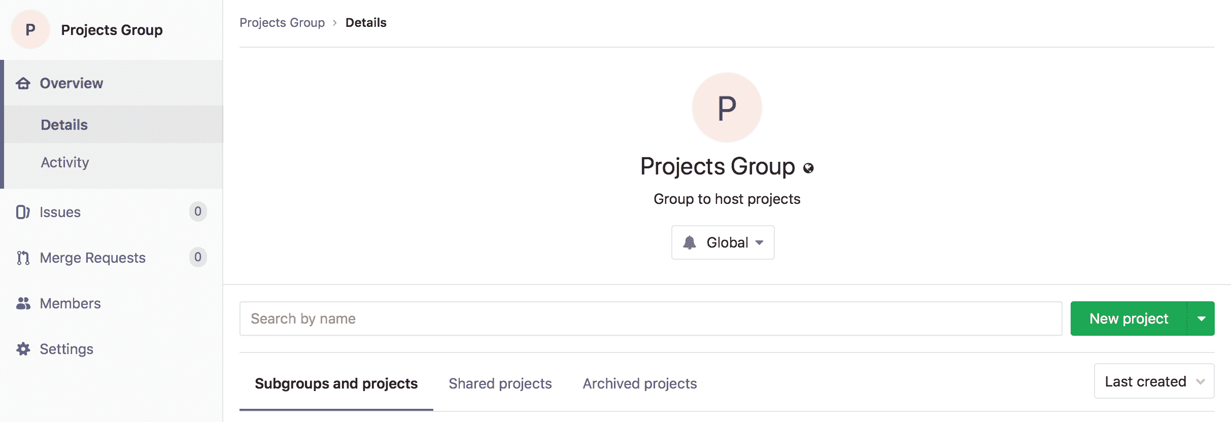Click Projects Group in the breadcrumb
Screen dimensions: 1231x422
(282, 22)
